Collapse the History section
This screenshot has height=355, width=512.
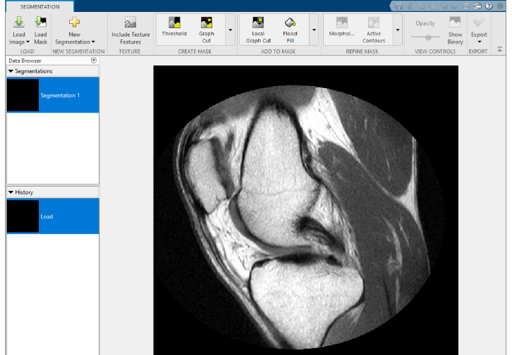[11, 192]
